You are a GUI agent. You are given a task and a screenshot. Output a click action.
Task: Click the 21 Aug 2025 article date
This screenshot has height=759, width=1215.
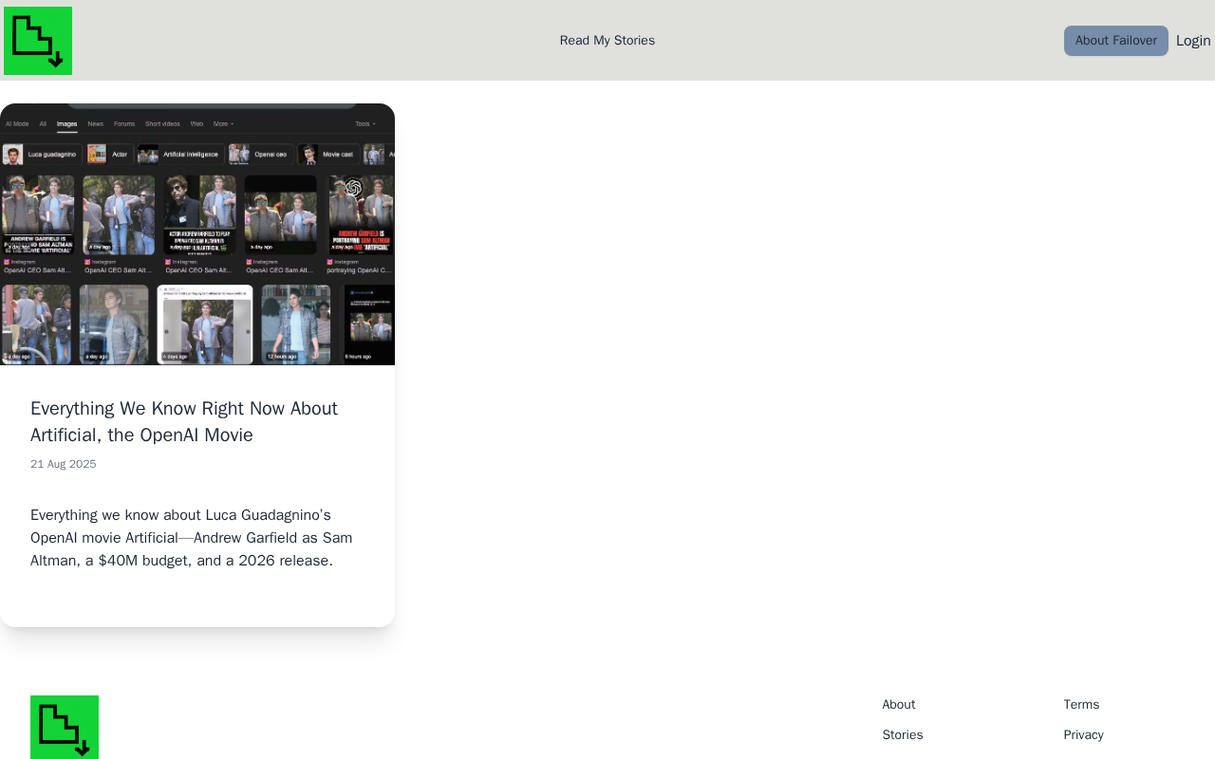(64, 465)
